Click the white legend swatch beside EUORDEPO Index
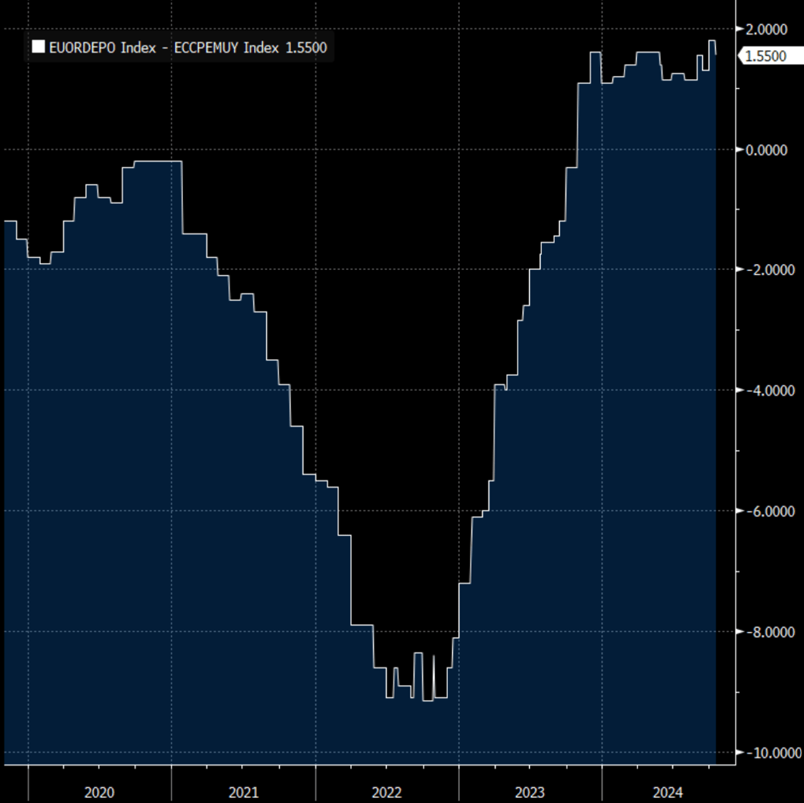Screen dimensions: 804x803 (38, 47)
